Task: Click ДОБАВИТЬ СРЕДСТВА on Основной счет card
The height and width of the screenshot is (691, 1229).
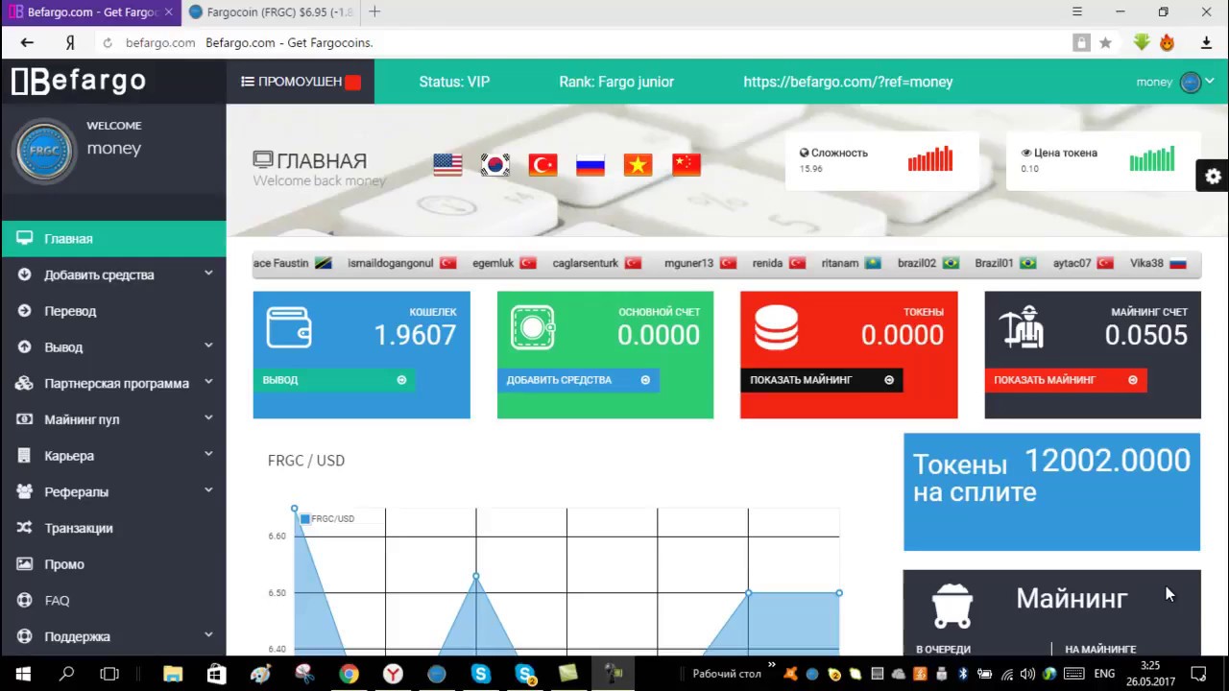Action: point(578,380)
